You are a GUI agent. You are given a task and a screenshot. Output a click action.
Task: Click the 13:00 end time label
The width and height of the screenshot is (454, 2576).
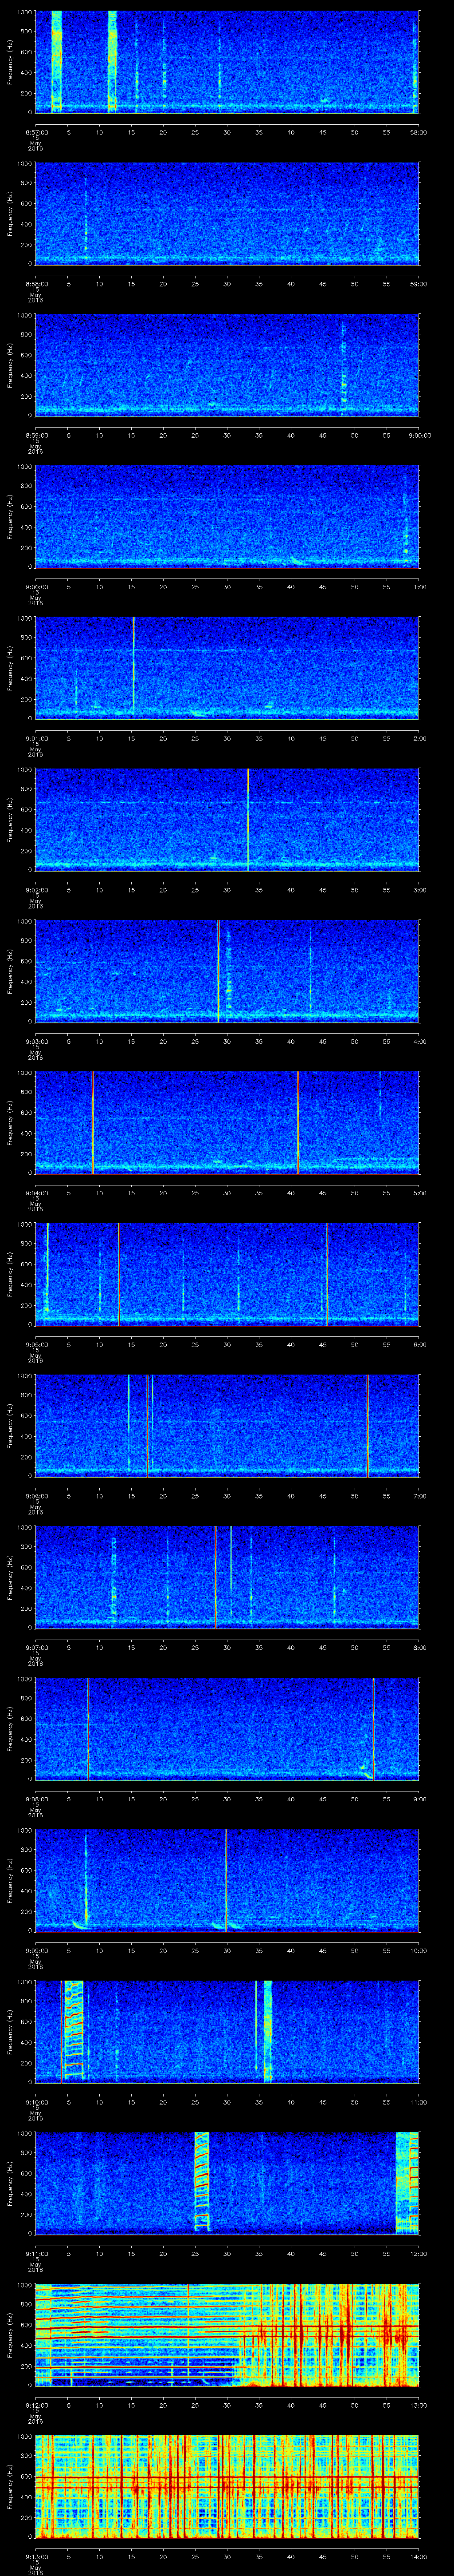tap(419, 2405)
